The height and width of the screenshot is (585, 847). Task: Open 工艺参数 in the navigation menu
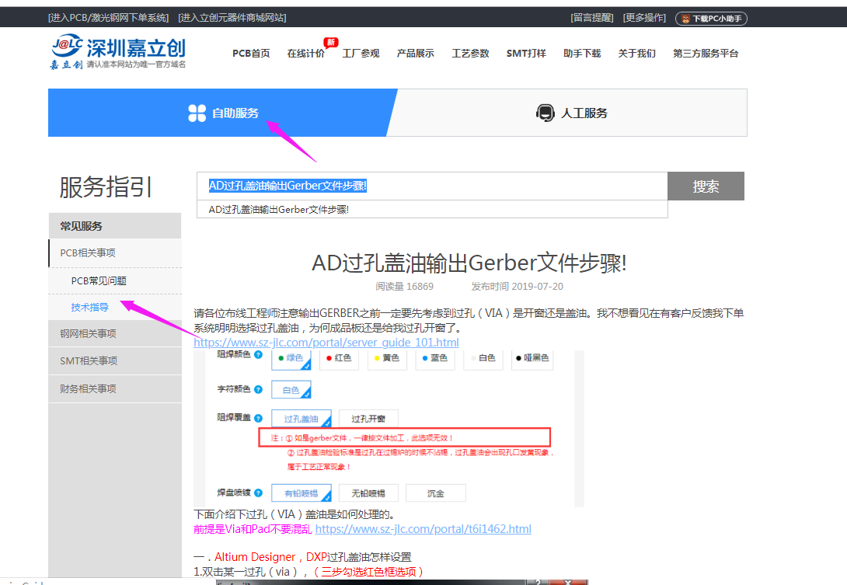click(471, 54)
